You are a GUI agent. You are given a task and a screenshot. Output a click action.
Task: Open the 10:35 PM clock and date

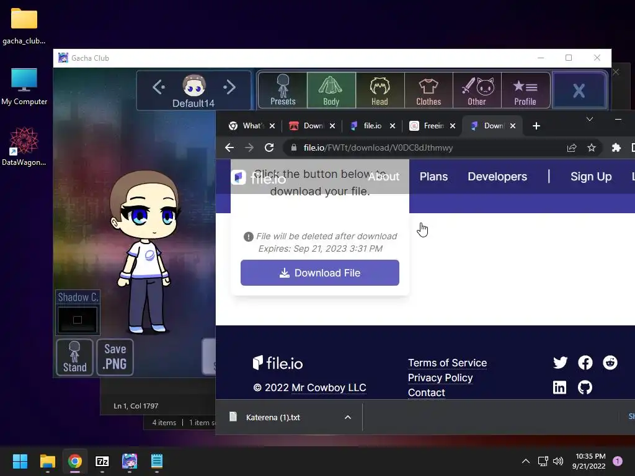589,461
